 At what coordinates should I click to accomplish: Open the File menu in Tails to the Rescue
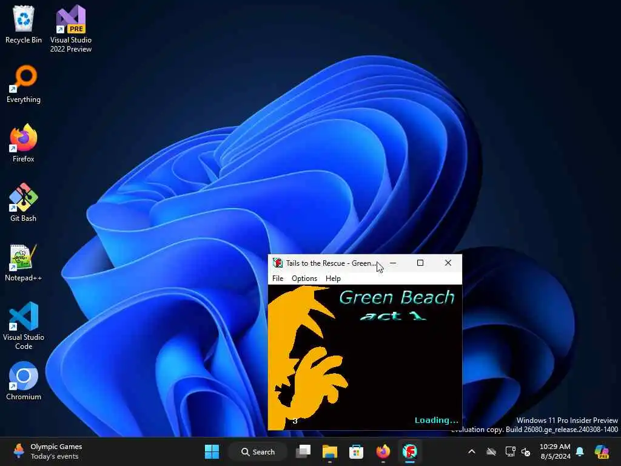click(278, 279)
